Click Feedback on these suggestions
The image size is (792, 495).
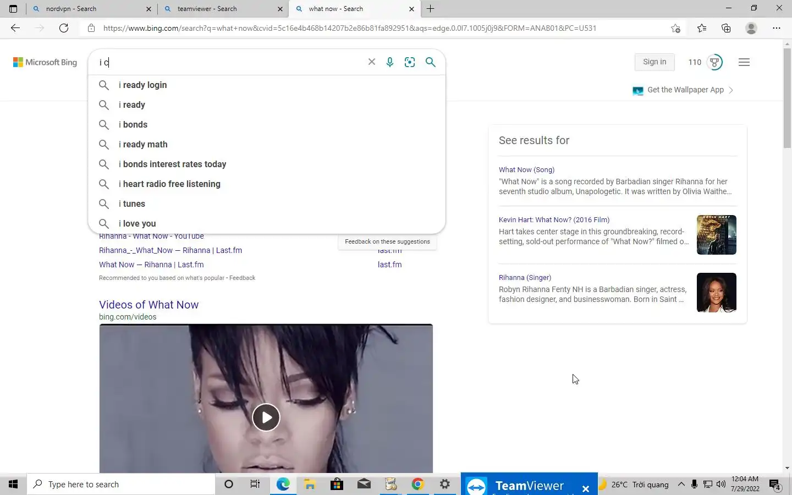[x=387, y=241]
